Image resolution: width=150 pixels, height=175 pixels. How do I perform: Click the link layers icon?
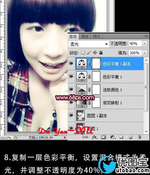85,137
